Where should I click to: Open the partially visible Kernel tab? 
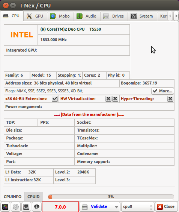pyautogui.click(x=162, y=16)
